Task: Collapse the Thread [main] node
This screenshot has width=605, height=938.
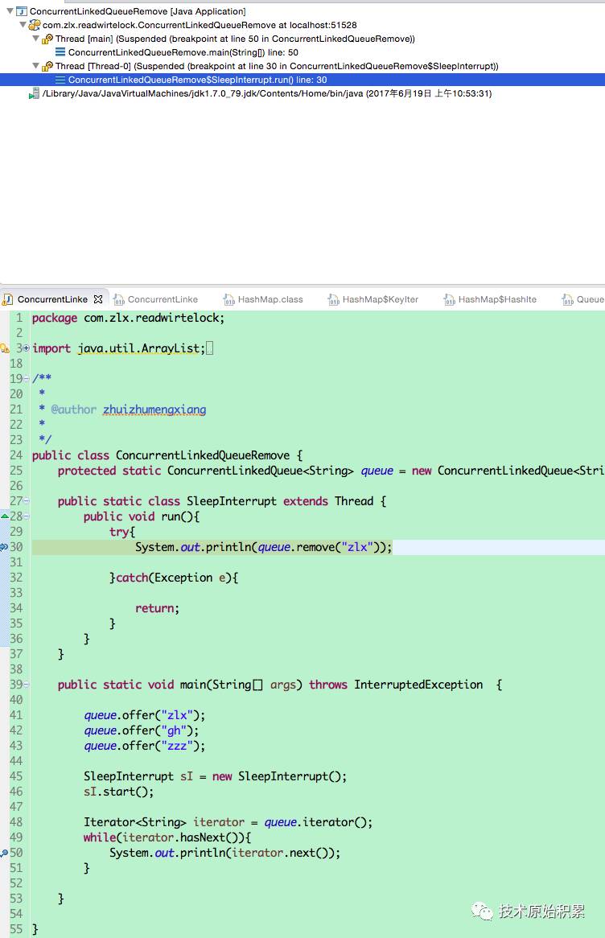Action: click(x=35, y=39)
